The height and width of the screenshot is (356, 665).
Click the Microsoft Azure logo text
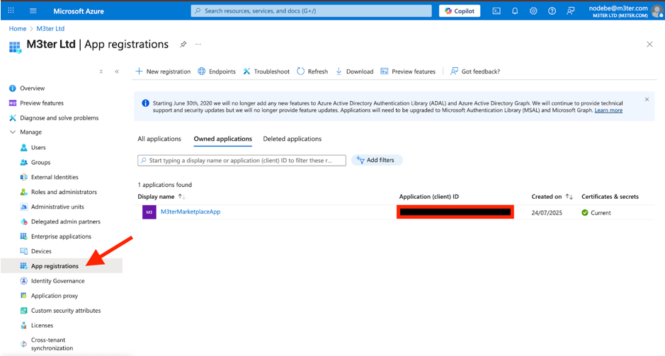click(79, 11)
